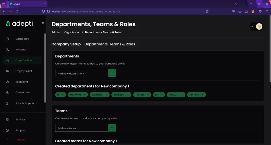Click the Personal user icon
This screenshot has height=145, width=271.
coord(7,50)
